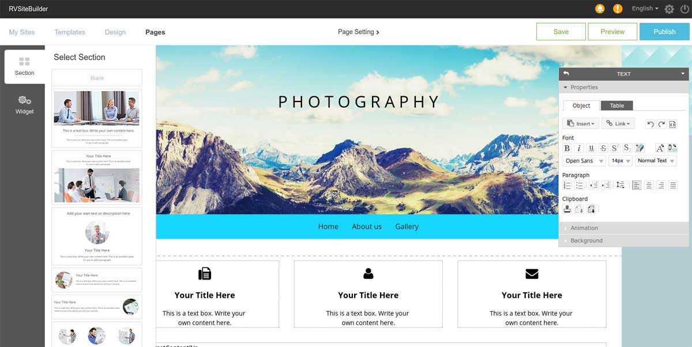Expand the Background section
Viewport: 692px width, 347px height.
point(585,240)
